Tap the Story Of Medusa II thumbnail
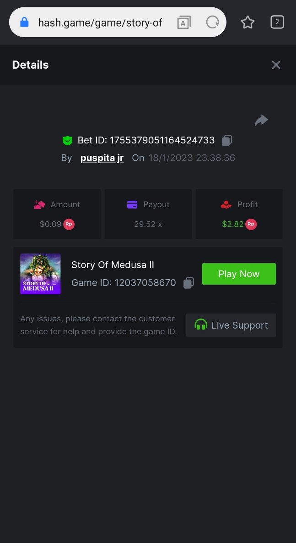Viewport: 296px width, 550px height. (40, 274)
